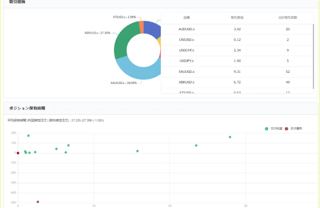Toggle the 日次利益 legend series

pos(273,129)
